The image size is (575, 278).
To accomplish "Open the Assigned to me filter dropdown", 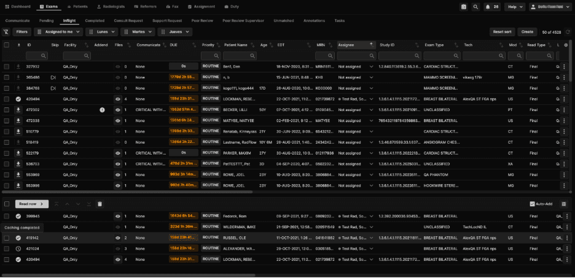I will tap(58, 32).
